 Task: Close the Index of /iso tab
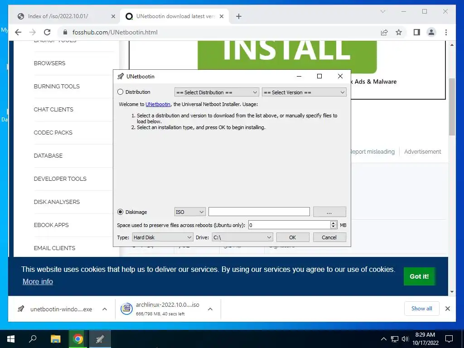click(113, 16)
